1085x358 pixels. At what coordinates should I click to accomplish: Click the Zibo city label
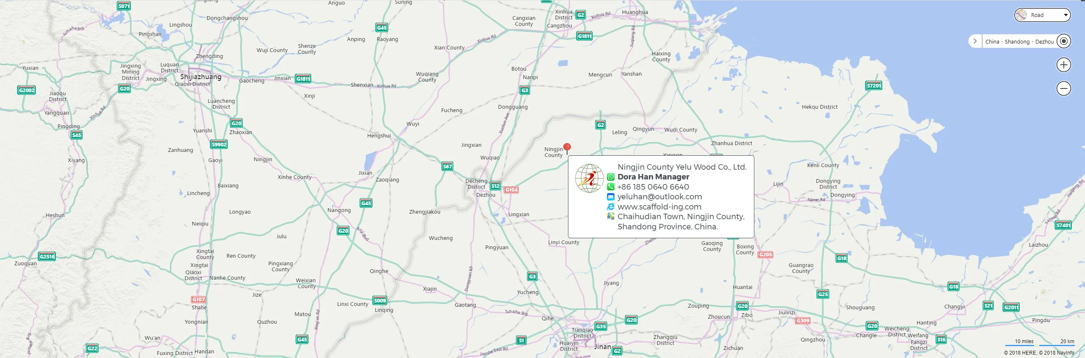747,315
